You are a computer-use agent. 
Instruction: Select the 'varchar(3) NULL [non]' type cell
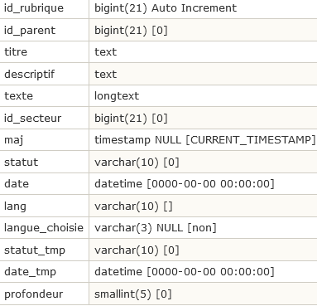click(203, 228)
